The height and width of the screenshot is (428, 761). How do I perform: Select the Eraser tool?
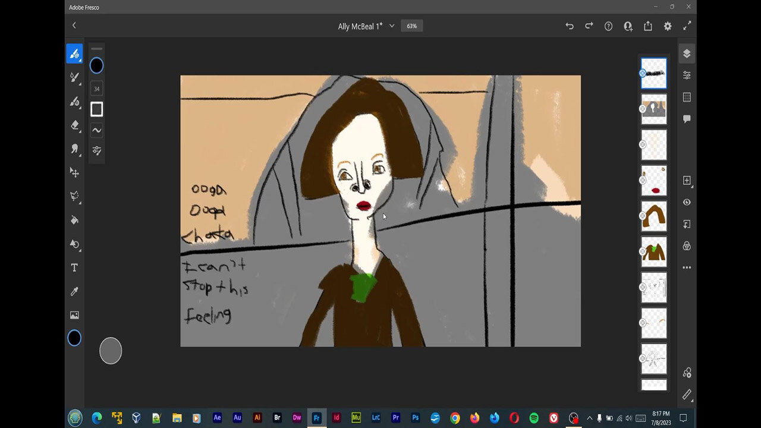click(x=74, y=125)
